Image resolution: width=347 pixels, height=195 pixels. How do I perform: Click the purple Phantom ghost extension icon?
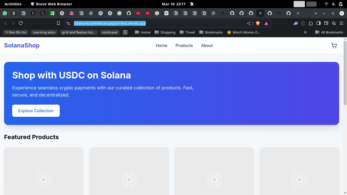[296, 23]
